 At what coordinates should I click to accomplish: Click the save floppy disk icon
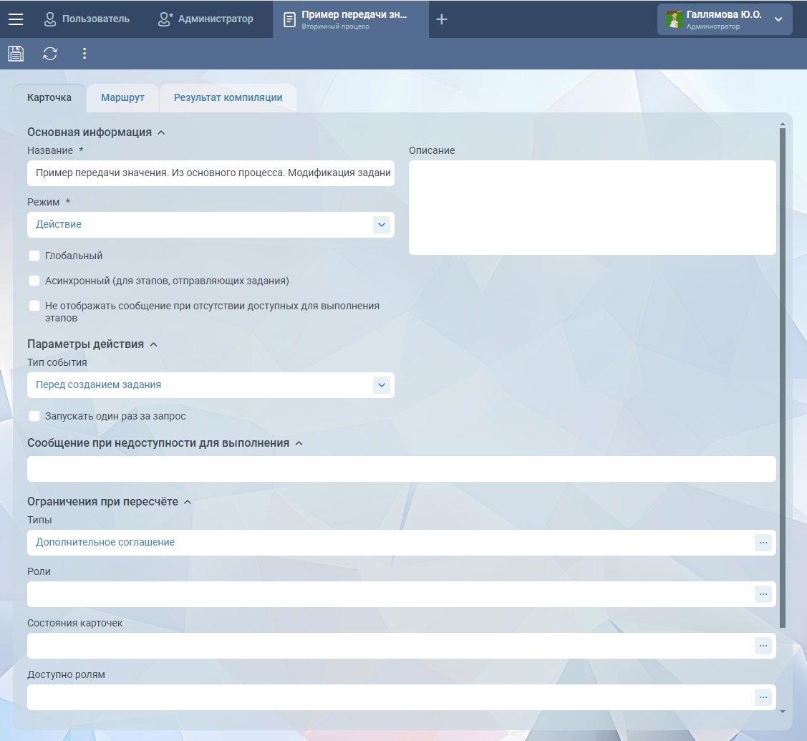coord(16,54)
